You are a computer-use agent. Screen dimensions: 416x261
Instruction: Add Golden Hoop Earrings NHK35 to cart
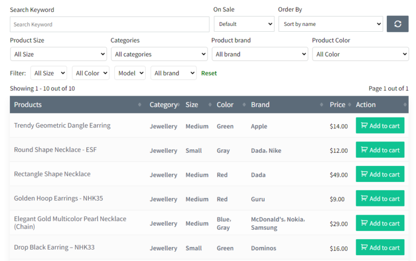pyautogui.click(x=380, y=199)
